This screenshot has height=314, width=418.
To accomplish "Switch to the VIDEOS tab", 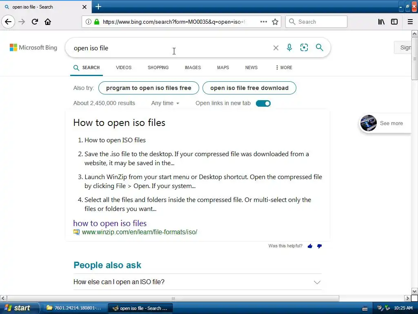I will [x=124, y=67].
